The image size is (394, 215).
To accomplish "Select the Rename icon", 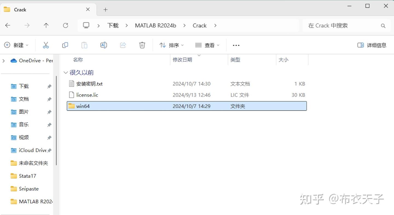I will coord(104,45).
